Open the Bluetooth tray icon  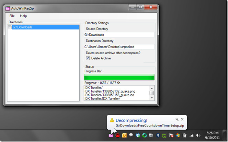158,135
